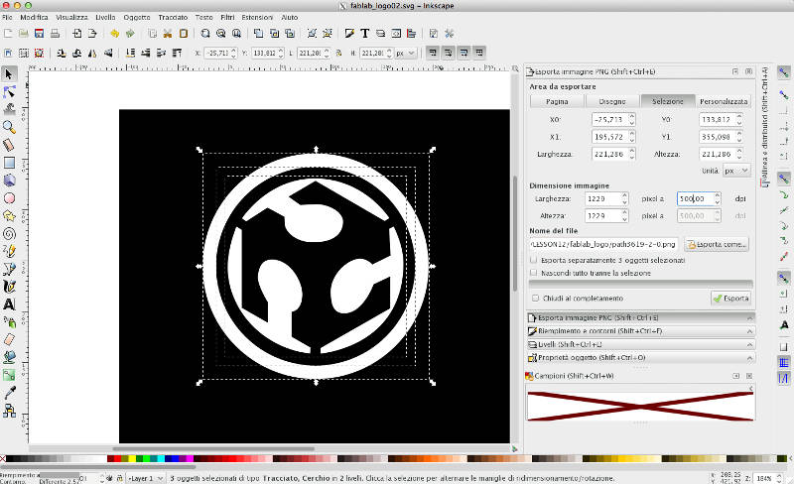
Task: Toggle snapping at top of snap bar
Action: (x=783, y=73)
